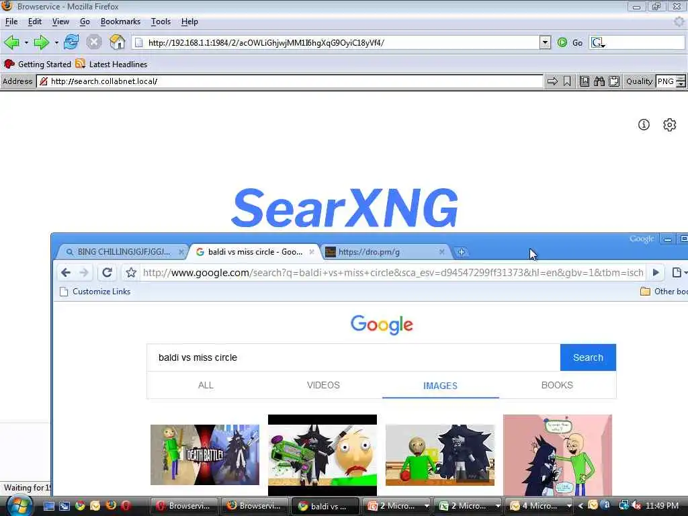Click the green Go button icon
The height and width of the screenshot is (516, 688).
[x=562, y=42]
